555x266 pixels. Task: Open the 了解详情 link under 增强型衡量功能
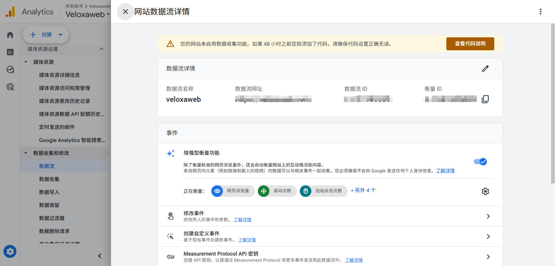tap(445, 171)
